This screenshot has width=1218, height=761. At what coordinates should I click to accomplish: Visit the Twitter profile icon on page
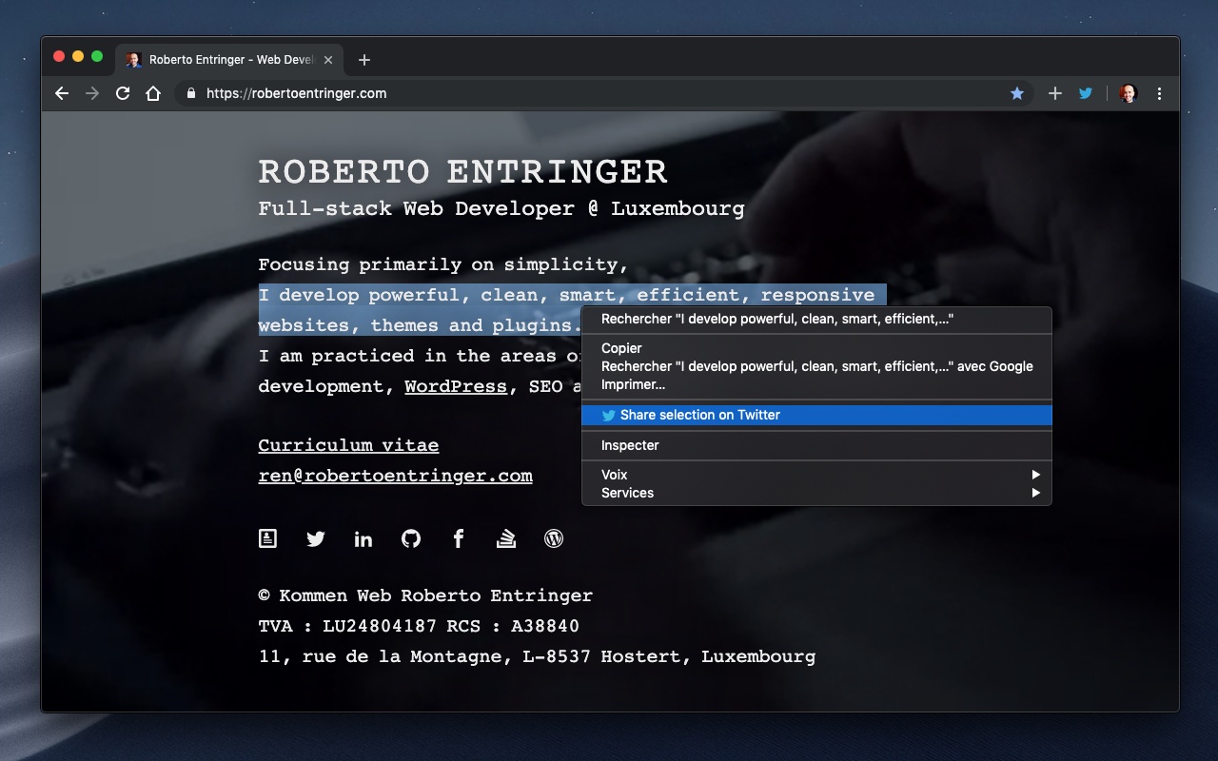tap(316, 538)
